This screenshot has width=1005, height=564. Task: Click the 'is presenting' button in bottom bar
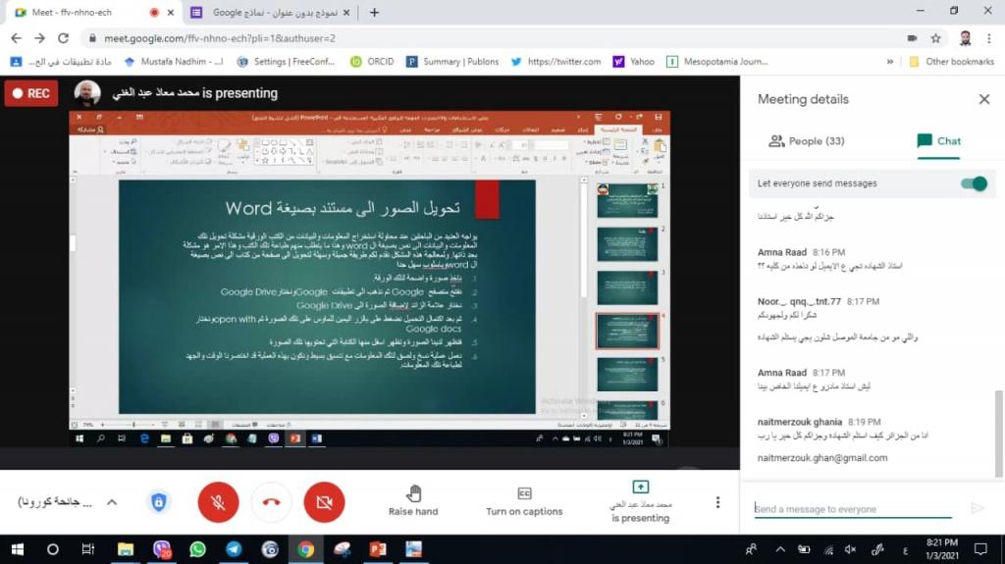[640, 500]
